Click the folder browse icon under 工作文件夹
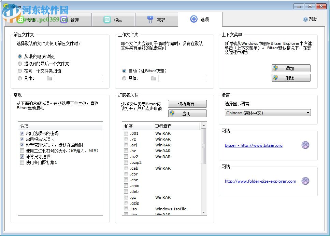Screen dimensions: 330x236 tap(154, 78)
